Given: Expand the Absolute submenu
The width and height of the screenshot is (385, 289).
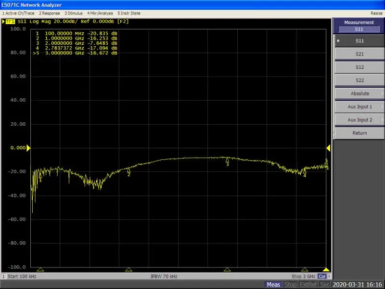Looking at the screenshot, I should point(359,93).
